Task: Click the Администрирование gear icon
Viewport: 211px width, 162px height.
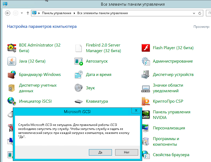Action: pos(146,61)
